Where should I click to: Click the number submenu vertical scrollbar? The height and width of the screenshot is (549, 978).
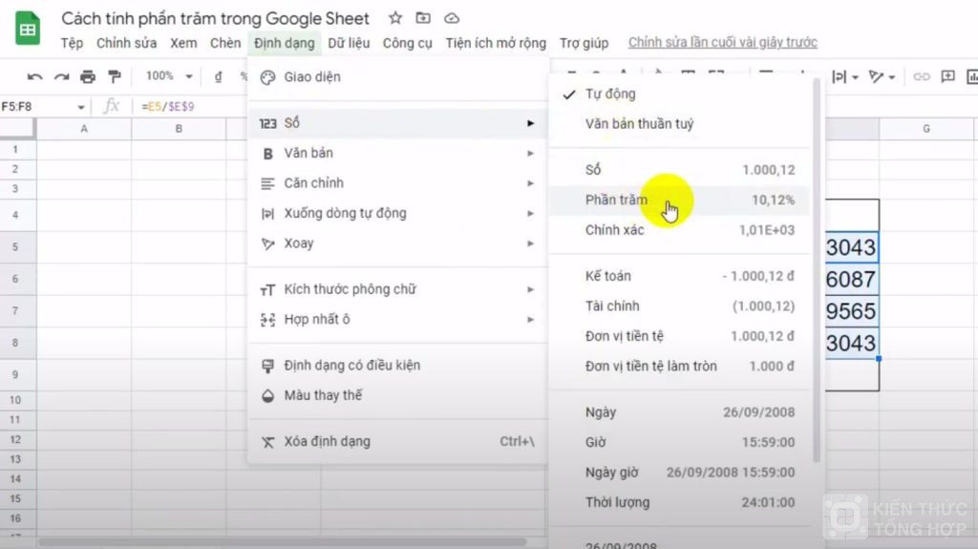817,271
